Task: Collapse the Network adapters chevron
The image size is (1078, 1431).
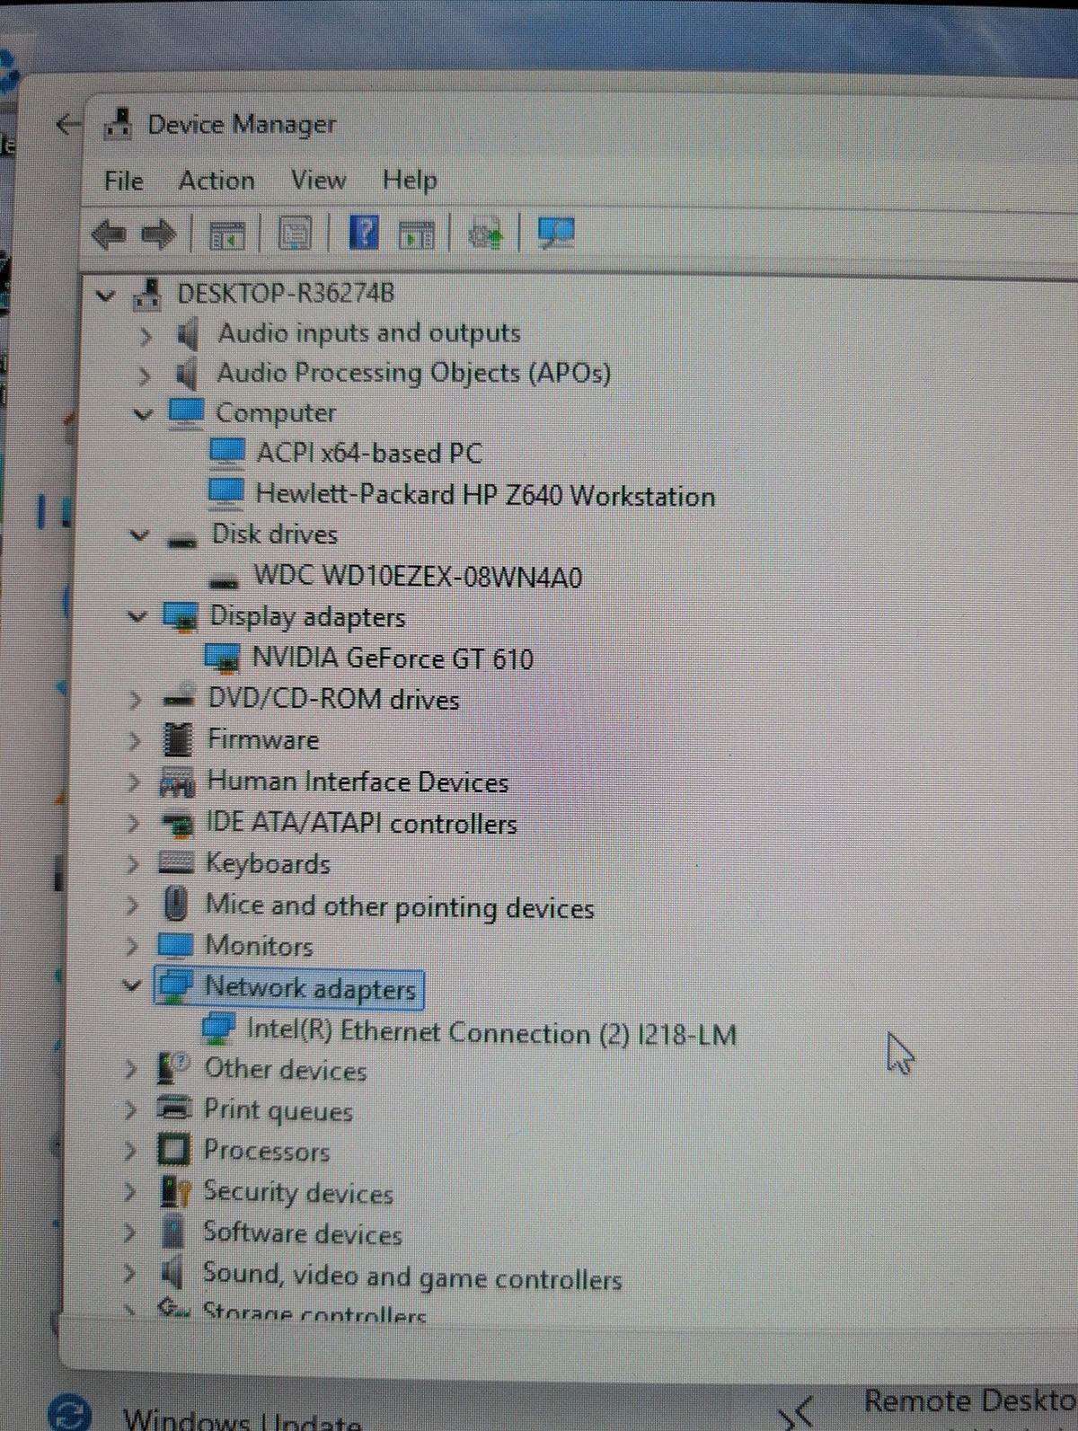Action: 132,985
